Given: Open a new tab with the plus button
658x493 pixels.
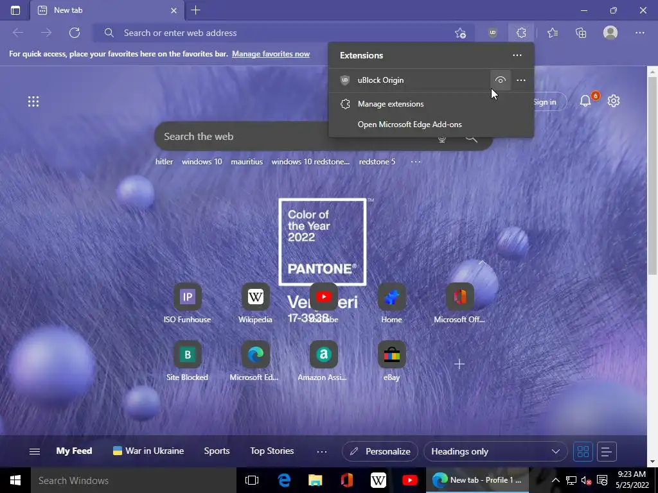Looking at the screenshot, I should tap(195, 10).
